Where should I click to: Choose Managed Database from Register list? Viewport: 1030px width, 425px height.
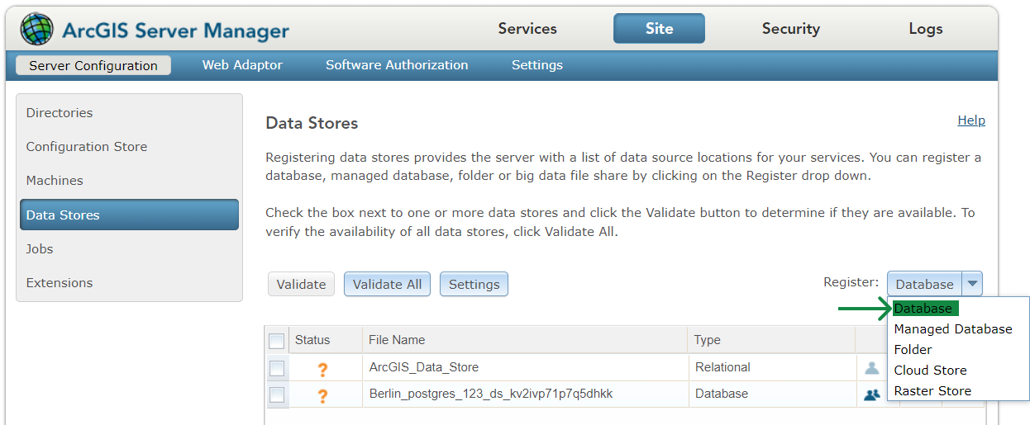pyautogui.click(x=953, y=329)
